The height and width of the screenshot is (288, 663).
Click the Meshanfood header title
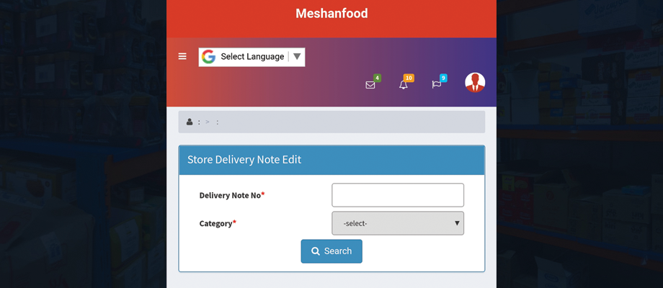pos(331,14)
